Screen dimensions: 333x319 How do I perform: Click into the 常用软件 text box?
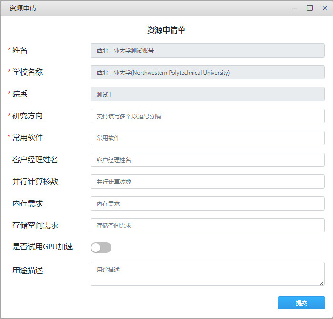[207, 138]
